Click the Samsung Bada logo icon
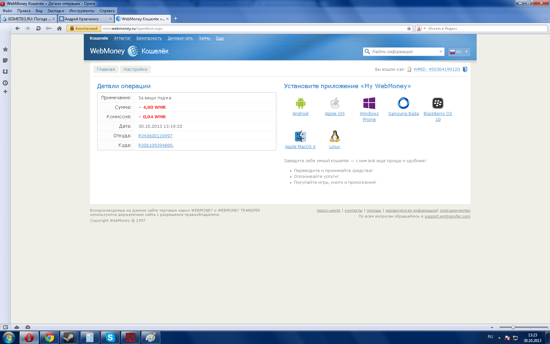 point(403,103)
